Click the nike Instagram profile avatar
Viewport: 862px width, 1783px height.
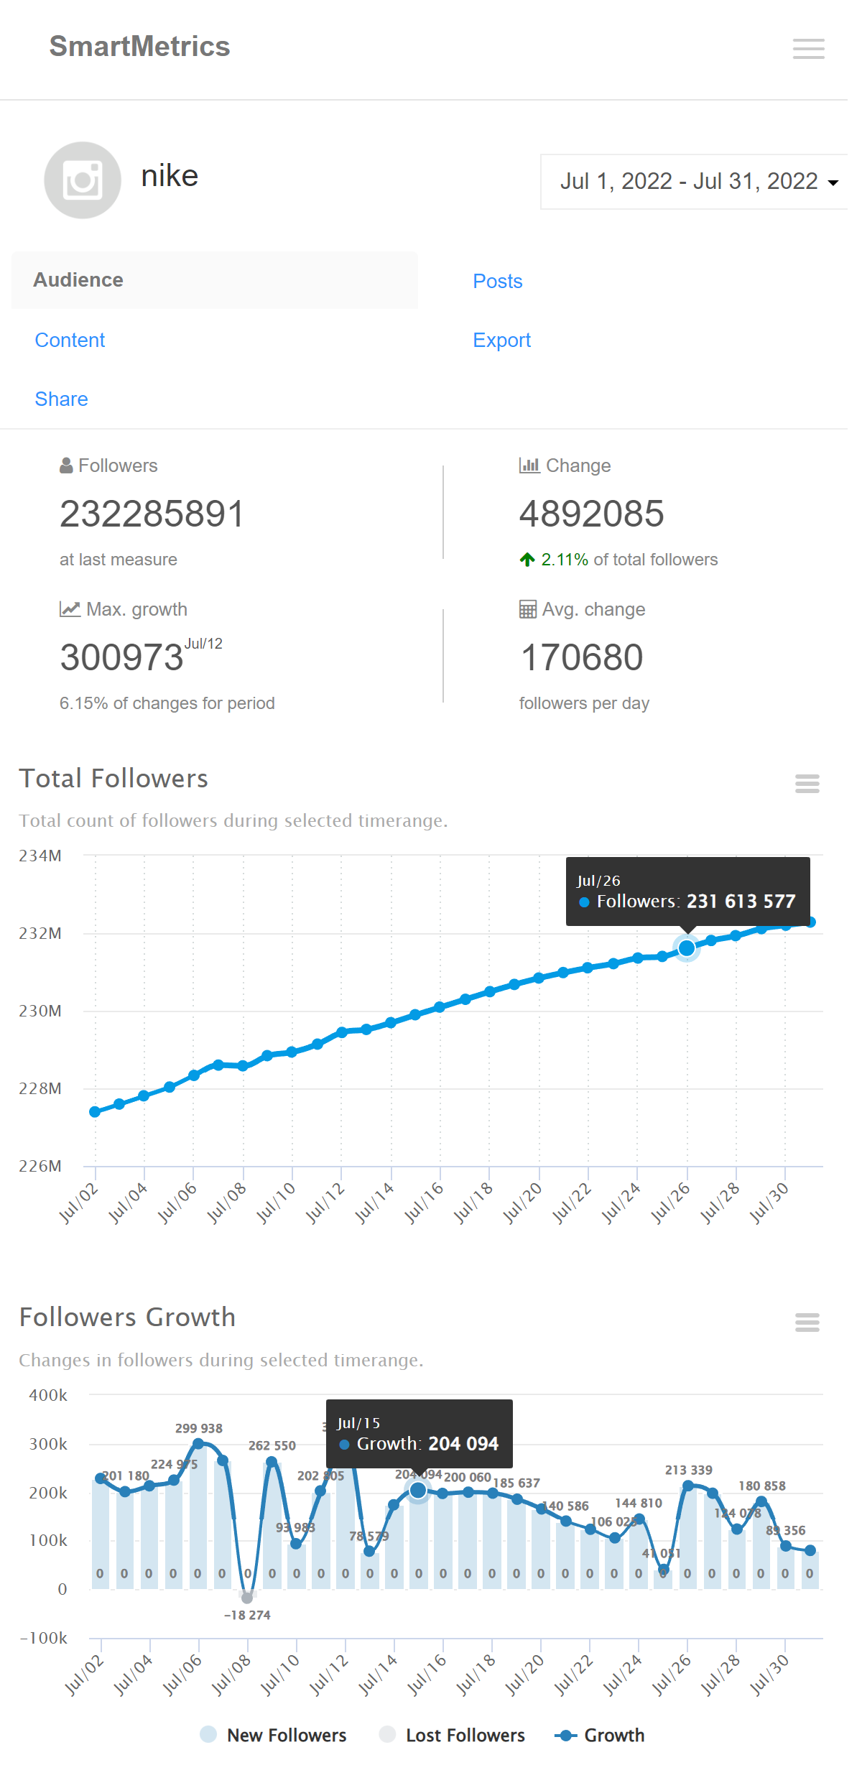click(83, 180)
